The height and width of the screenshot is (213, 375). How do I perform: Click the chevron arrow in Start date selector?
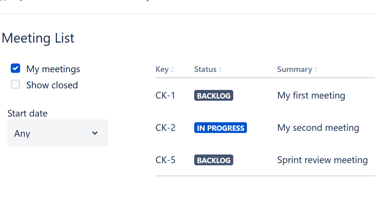pyautogui.click(x=95, y=133)
